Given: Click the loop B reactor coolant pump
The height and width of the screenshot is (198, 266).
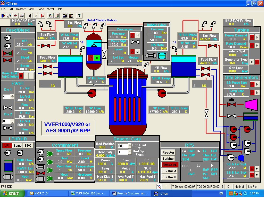Looking at the screenshot, I should (x=162, y=93).
